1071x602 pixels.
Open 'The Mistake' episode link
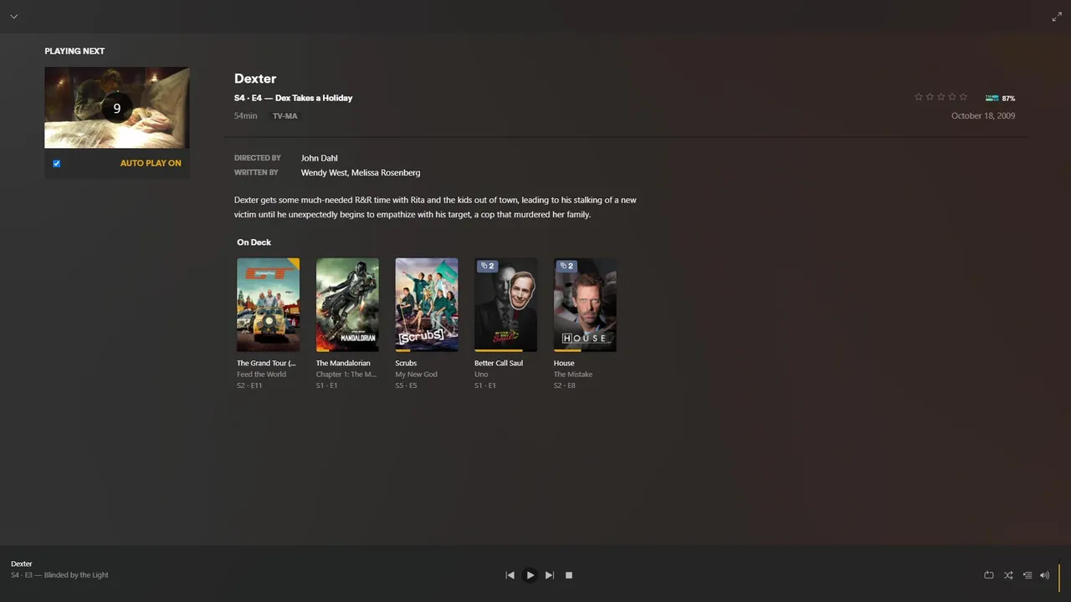573,375
